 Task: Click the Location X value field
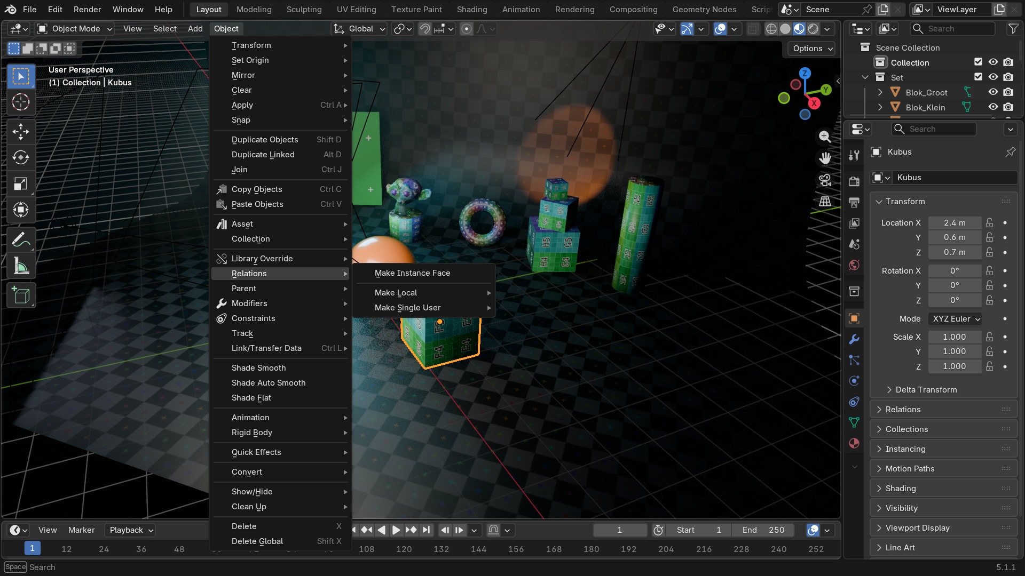(955, 223)
